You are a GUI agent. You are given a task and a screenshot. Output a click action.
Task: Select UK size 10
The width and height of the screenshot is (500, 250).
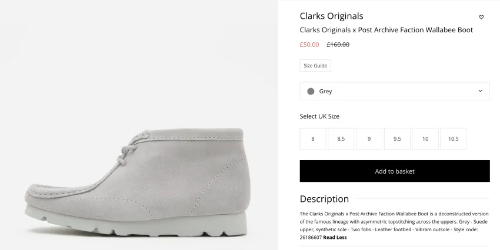pyautogui.click(x=425, y=138)
